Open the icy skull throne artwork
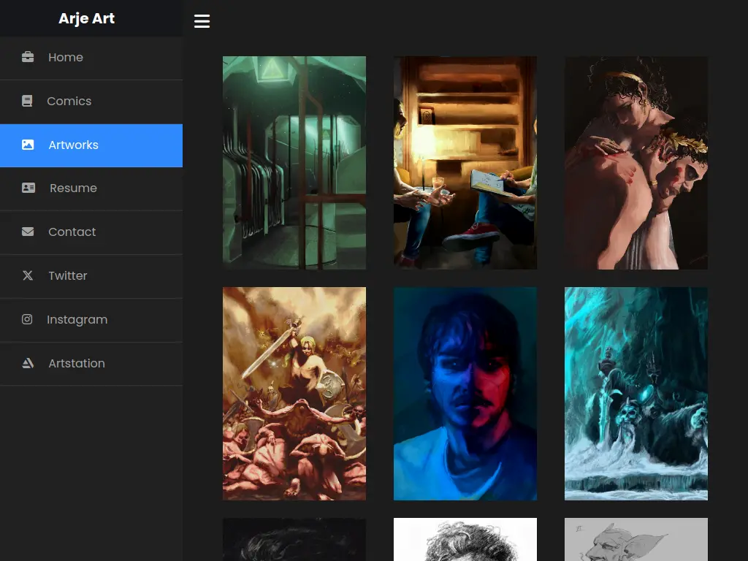 pos(636,394)
